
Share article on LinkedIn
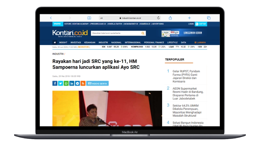click(72, 83)
